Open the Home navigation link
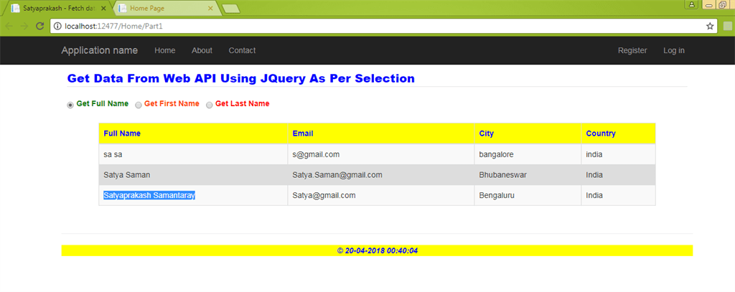735x292 pixels. coord(165,51)
